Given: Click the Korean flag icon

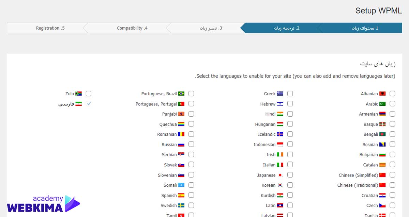Looking at the screenshot, I should click(x=280, y=185).
